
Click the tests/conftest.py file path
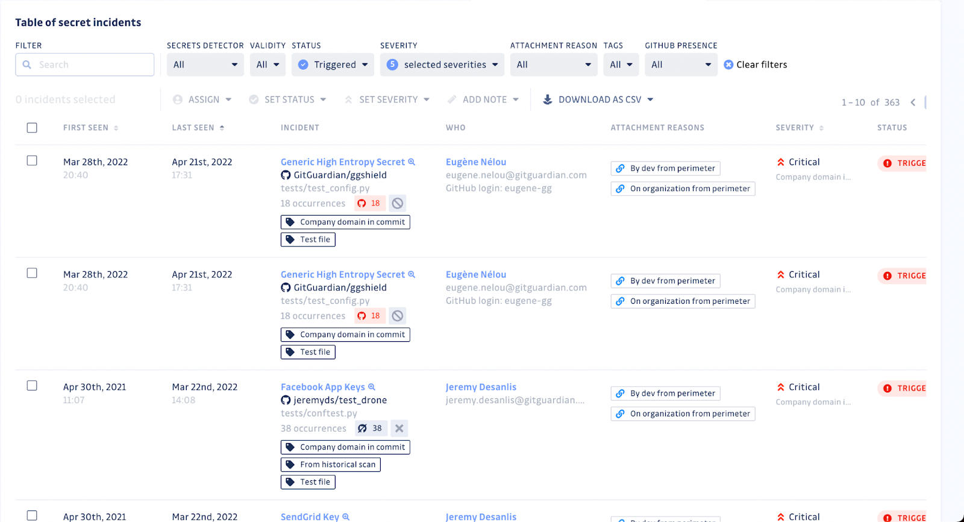319,414
